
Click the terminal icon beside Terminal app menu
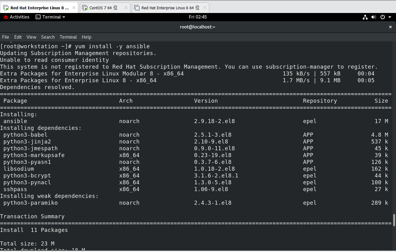tap(38, 17)
